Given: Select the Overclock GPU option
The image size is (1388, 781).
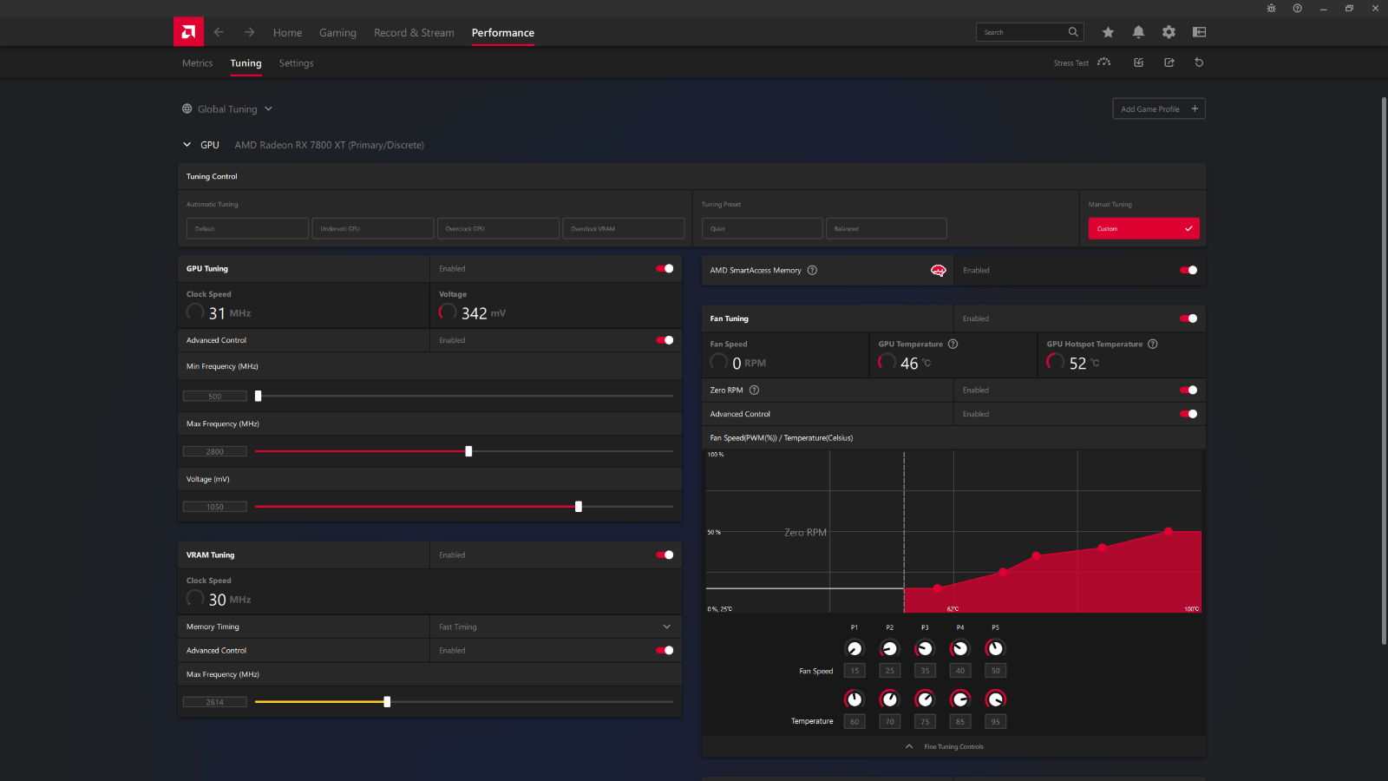Looking at the screenshot, I should tap(498, 228).
